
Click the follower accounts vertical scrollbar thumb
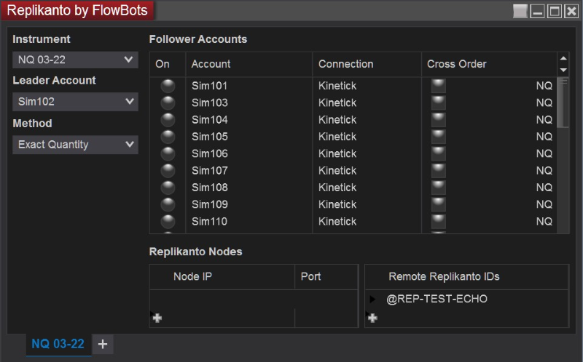click(x=563, y=102)
